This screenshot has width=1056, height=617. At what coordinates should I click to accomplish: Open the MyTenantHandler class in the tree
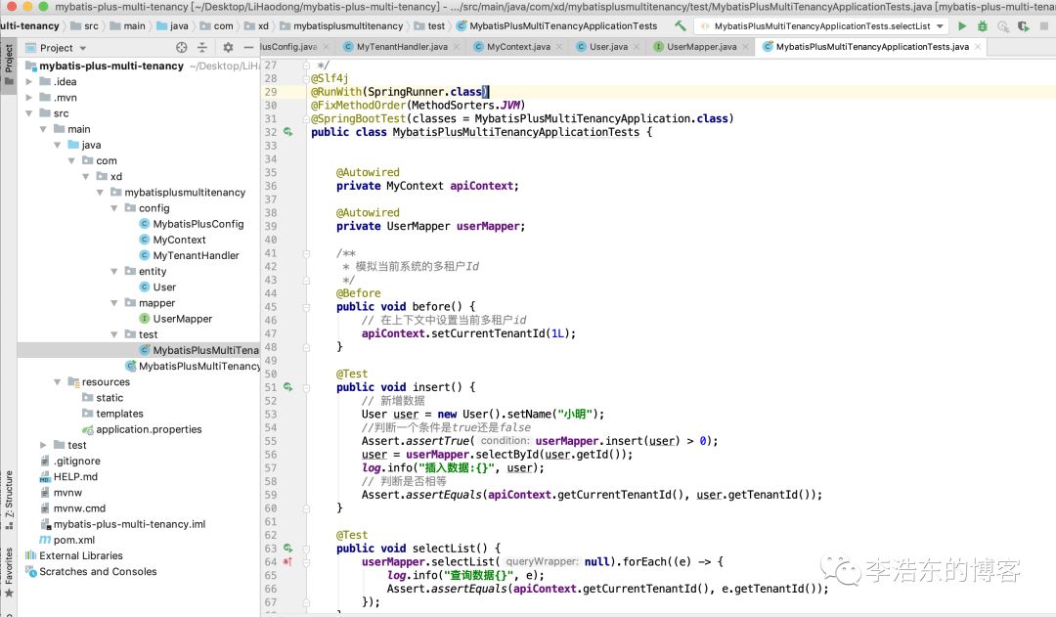click(196, 255)
